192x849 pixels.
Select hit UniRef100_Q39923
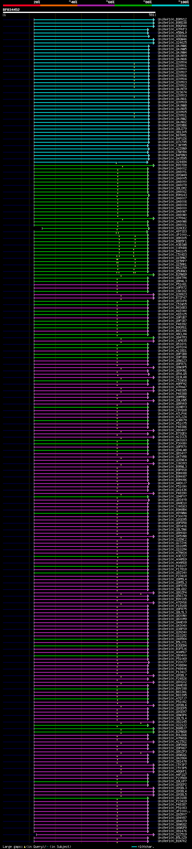click(x=172, y=294)
